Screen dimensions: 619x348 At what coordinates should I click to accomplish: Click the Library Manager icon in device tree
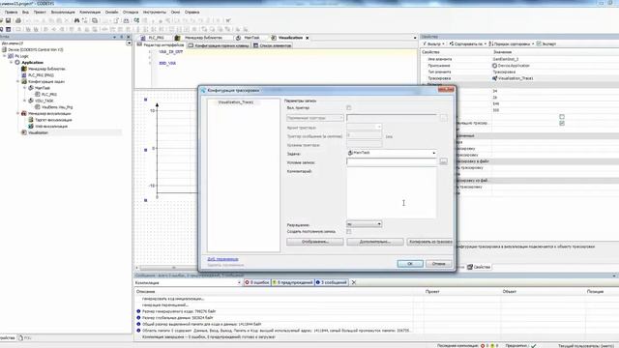[24, 69]
